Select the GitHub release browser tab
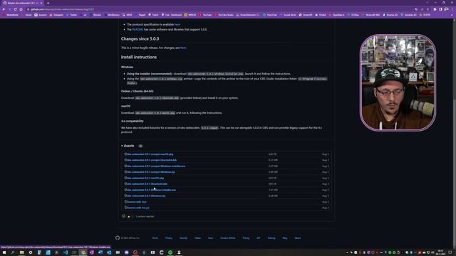The image size is (456, 256). click(23, 3)
